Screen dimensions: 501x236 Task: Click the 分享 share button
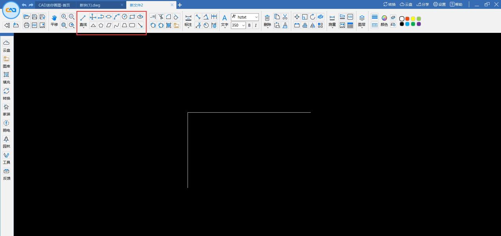[423, 4]
